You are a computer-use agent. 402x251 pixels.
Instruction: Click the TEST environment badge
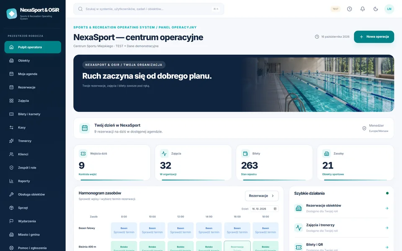click(335, 9)
